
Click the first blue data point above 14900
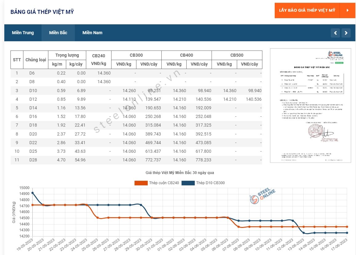(32, 193)
